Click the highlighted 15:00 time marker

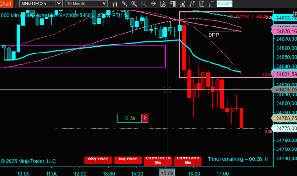tap(167, 173)
